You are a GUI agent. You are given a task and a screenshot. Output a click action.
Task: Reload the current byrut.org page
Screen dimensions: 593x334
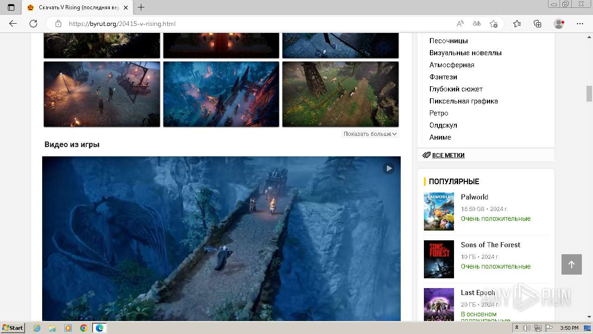(x=33, y=24)
